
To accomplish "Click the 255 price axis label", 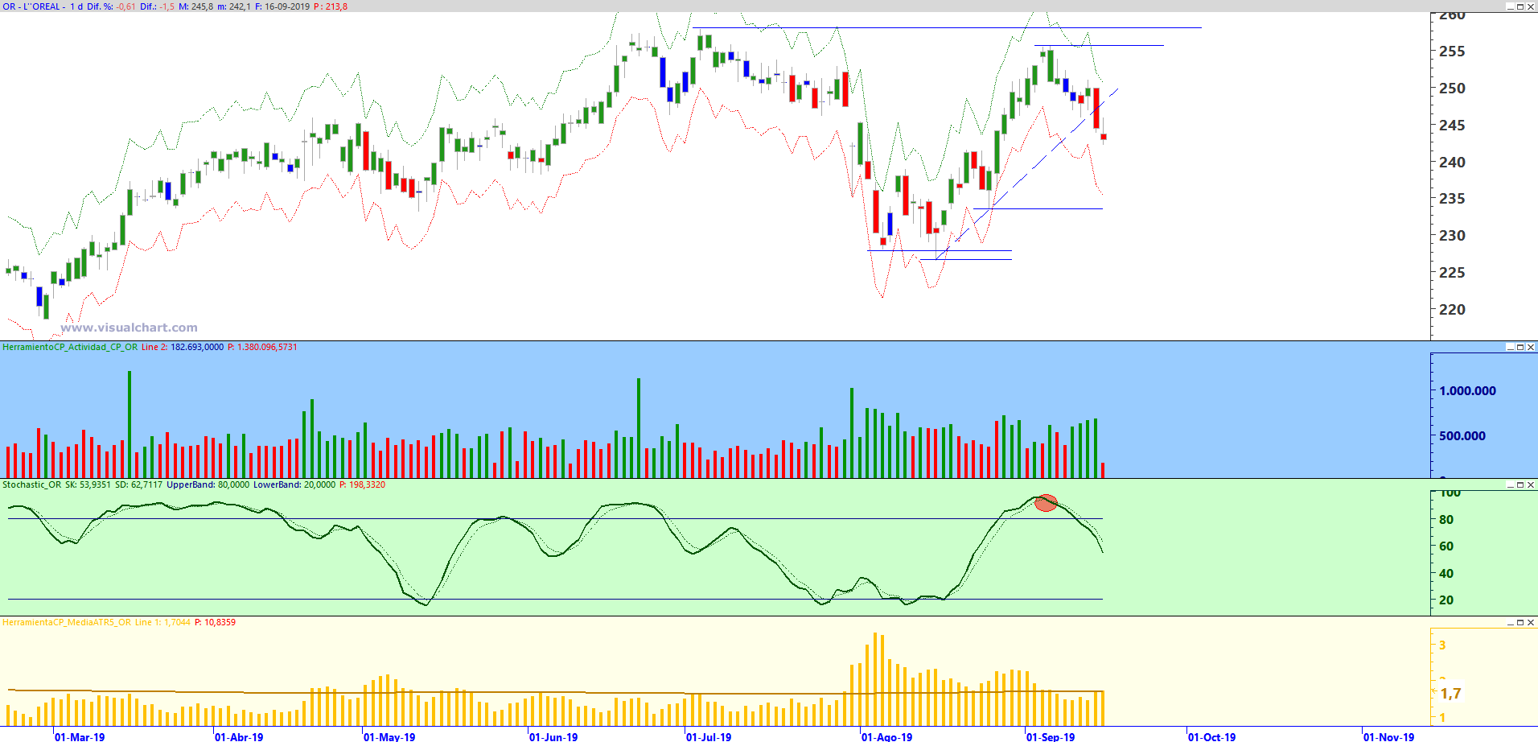I will pyautogui.click(x=1452, y=52).
